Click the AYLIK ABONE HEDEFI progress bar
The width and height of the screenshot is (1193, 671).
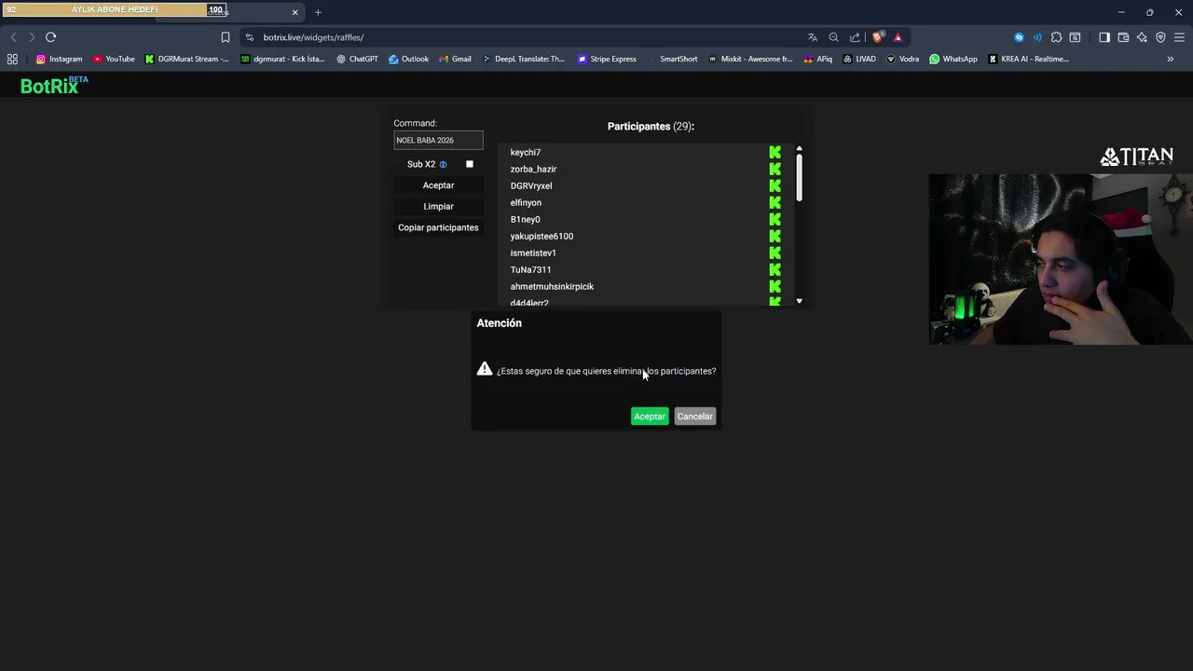click(x=115, y=9)
